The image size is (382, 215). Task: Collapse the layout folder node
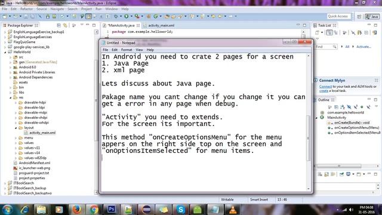pyautogui.click(x=16, y=128)
